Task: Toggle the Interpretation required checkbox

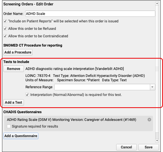Action: (x=27, y=95)
